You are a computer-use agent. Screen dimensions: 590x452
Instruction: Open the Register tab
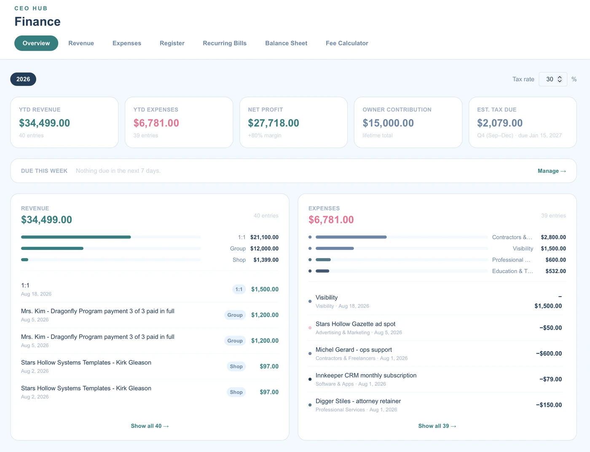[172, 43]
